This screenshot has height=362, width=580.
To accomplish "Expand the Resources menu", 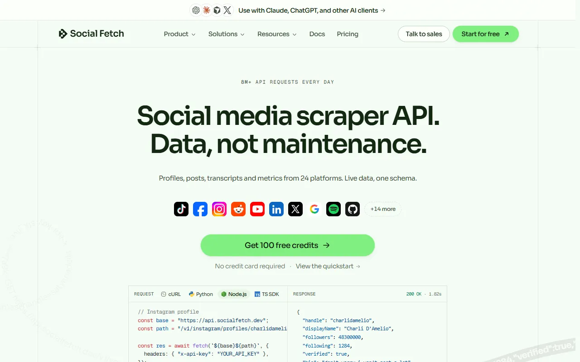I will pyautogui.click(x=277, y=34).
